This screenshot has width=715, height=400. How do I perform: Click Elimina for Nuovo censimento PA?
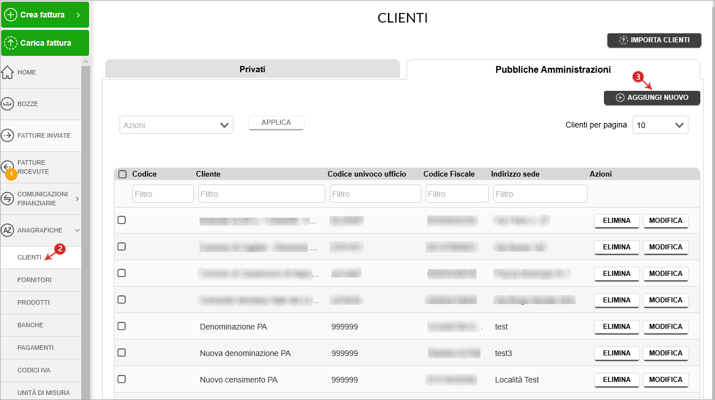coord(617,380)
